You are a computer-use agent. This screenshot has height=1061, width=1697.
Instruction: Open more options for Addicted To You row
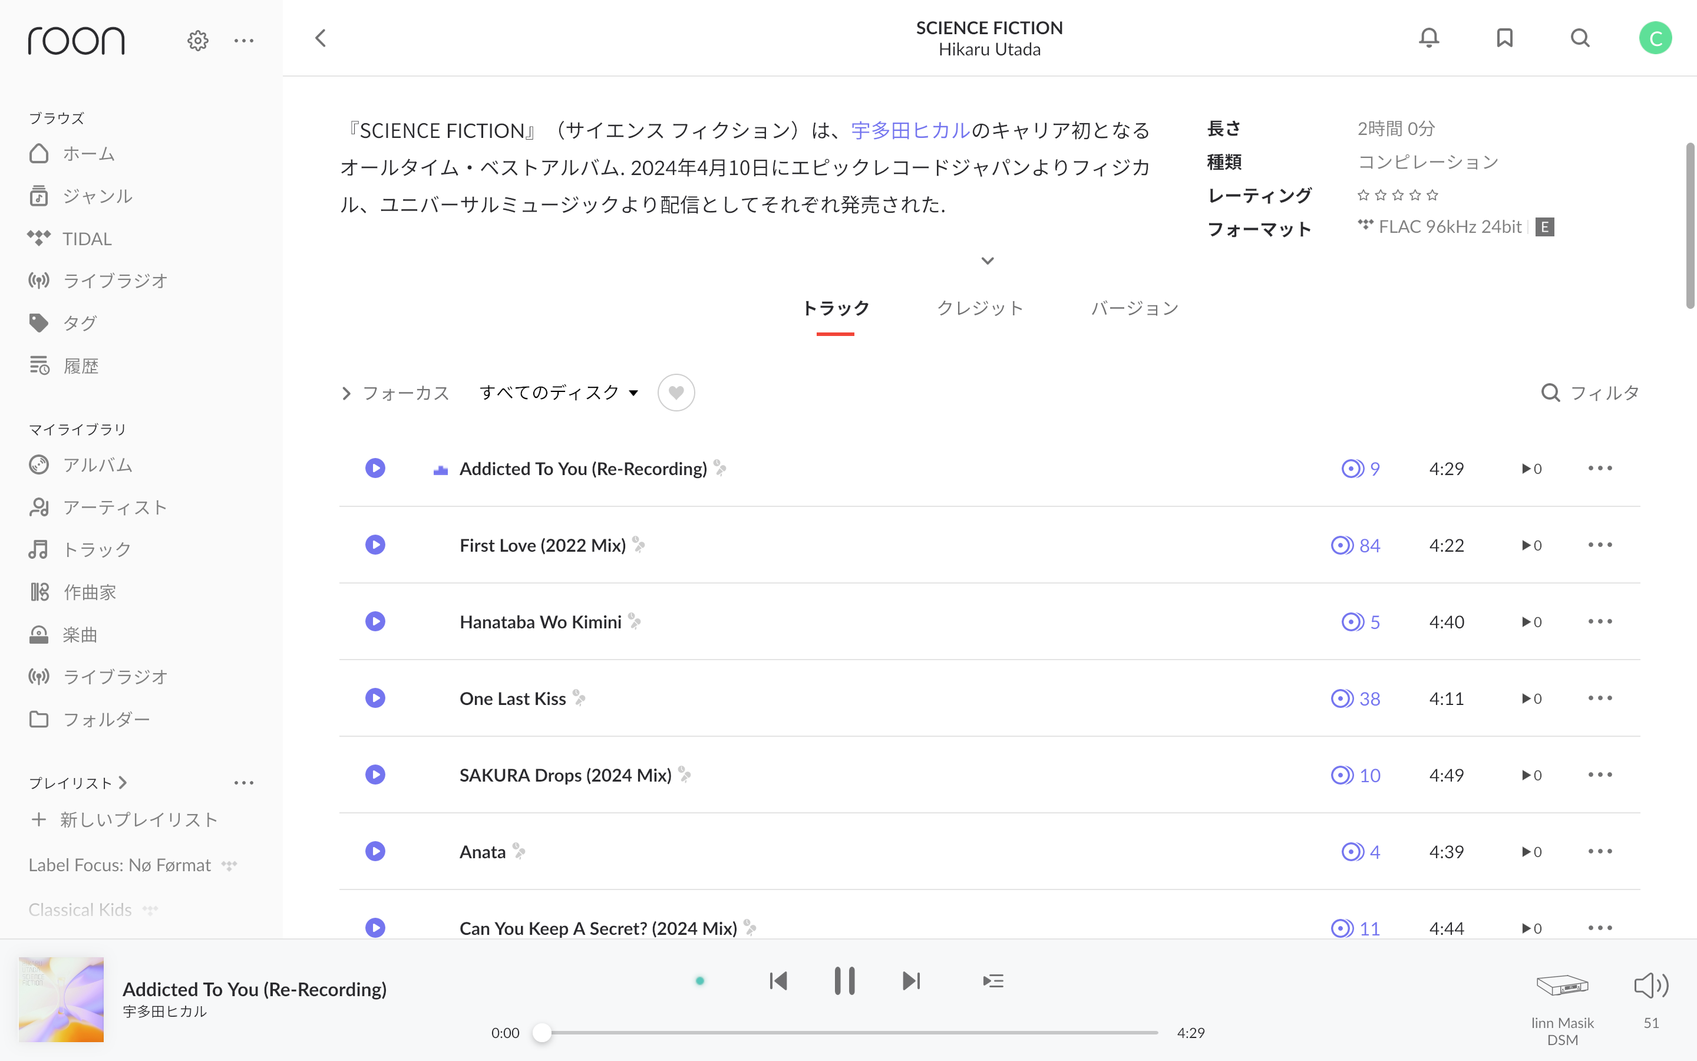(1600, 468)
